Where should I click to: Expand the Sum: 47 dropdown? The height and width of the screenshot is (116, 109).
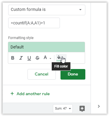pyautogui.click(x=63, y=109)
